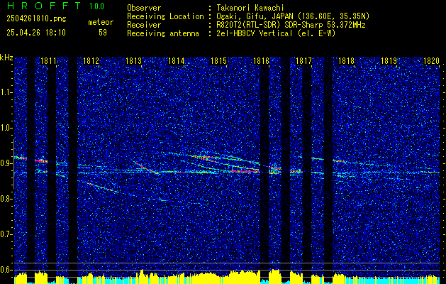The width and height of the screenshot is (446, 284).
Task: Click the Receiver field label
Action: point(144,25)
